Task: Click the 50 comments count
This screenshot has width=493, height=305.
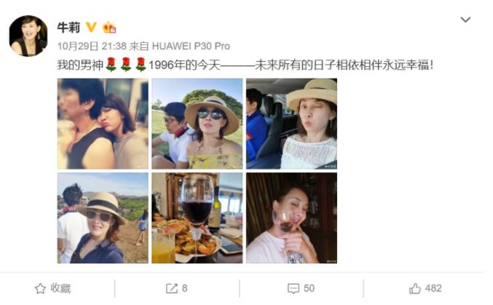Action: [309, 288]
